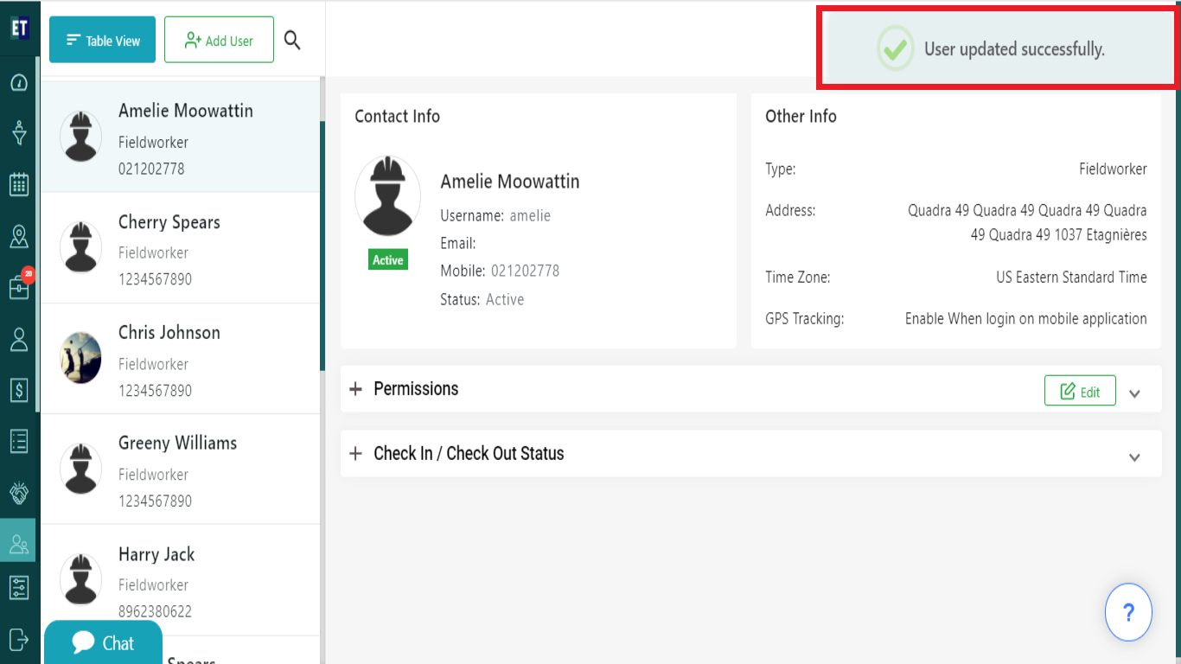Click Amelie Moowattin's avatar in user list

(x=80, y=137)
